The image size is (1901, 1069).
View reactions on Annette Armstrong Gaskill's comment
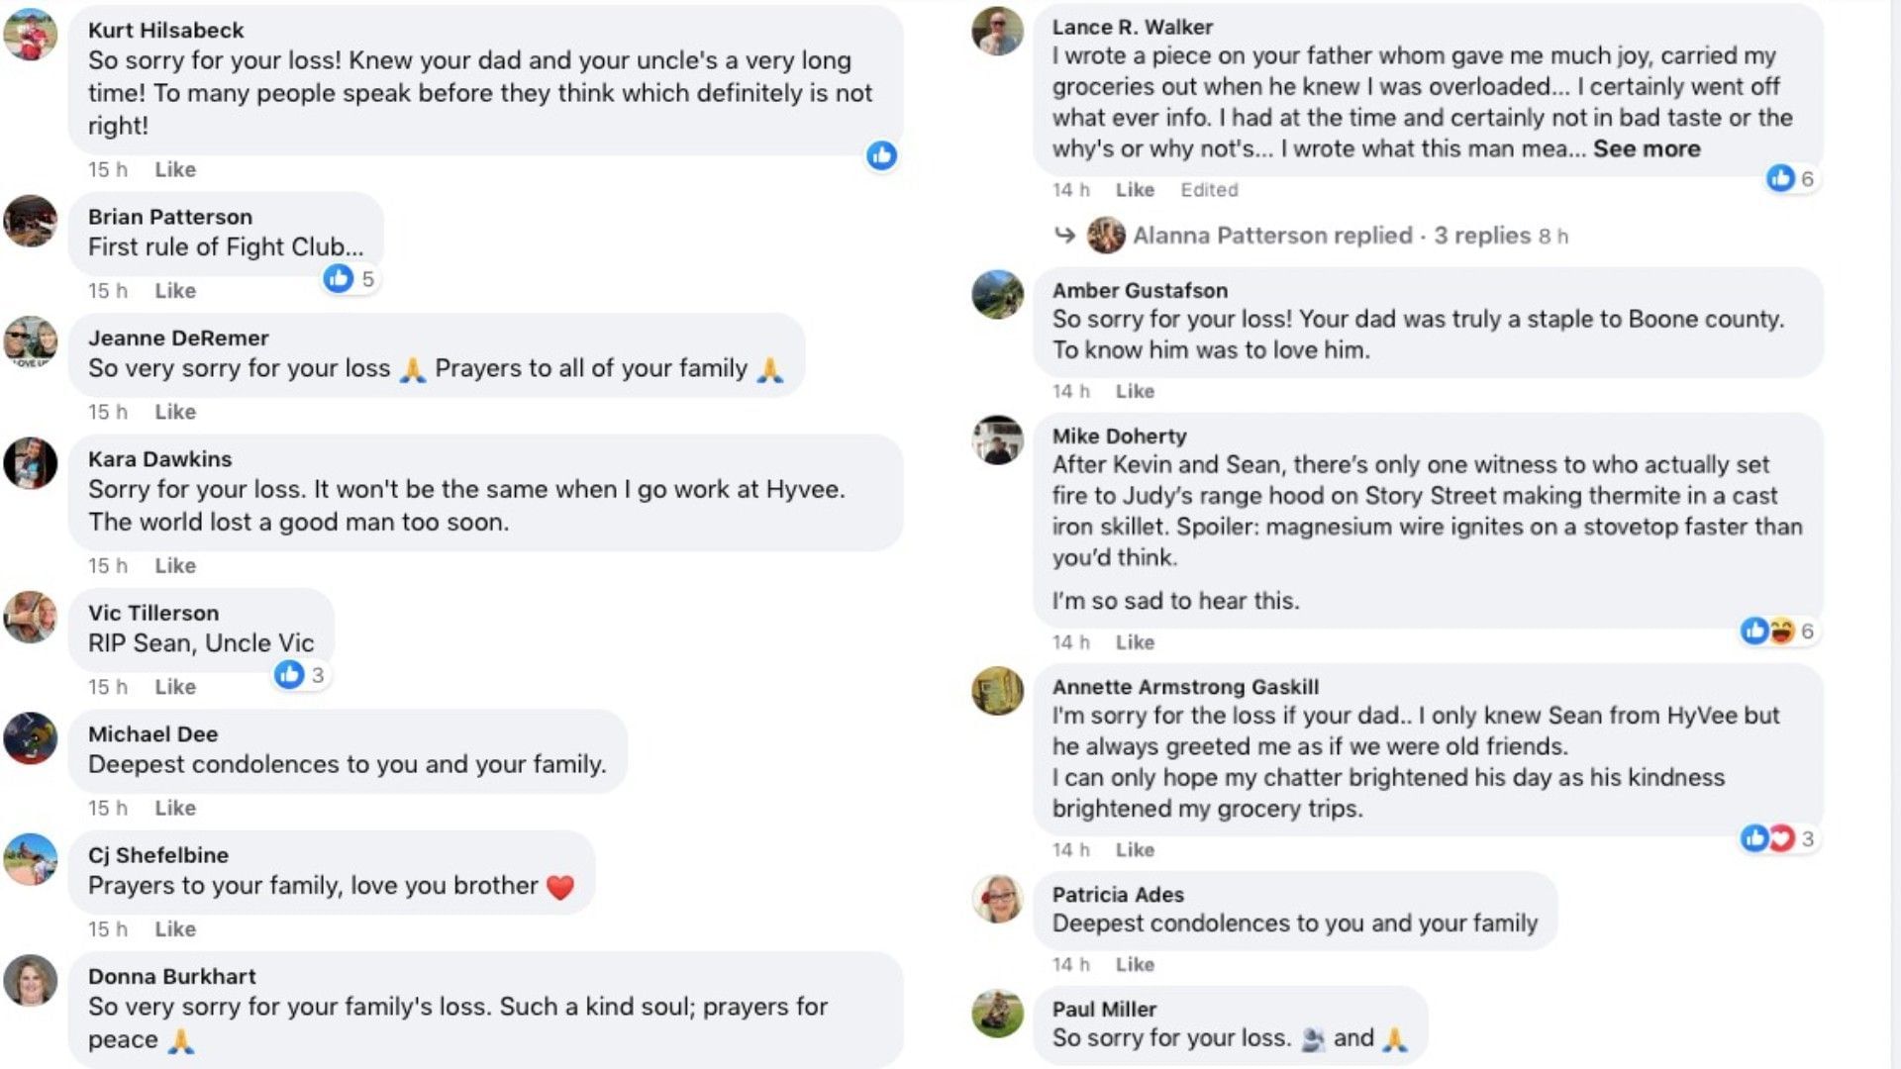click(x=1778, y=839)
